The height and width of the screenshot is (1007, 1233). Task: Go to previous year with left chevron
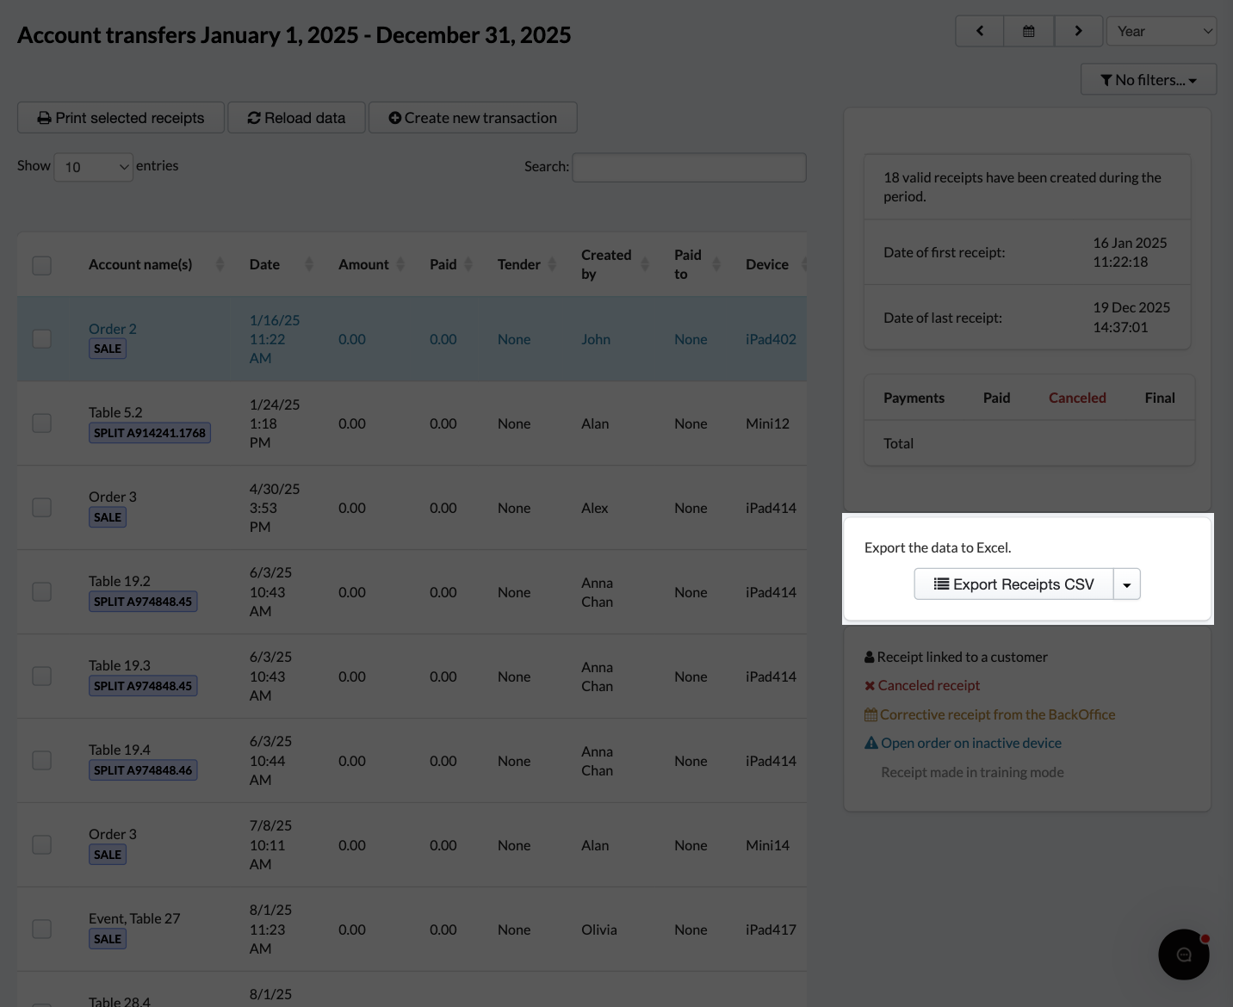click(980, 31)
